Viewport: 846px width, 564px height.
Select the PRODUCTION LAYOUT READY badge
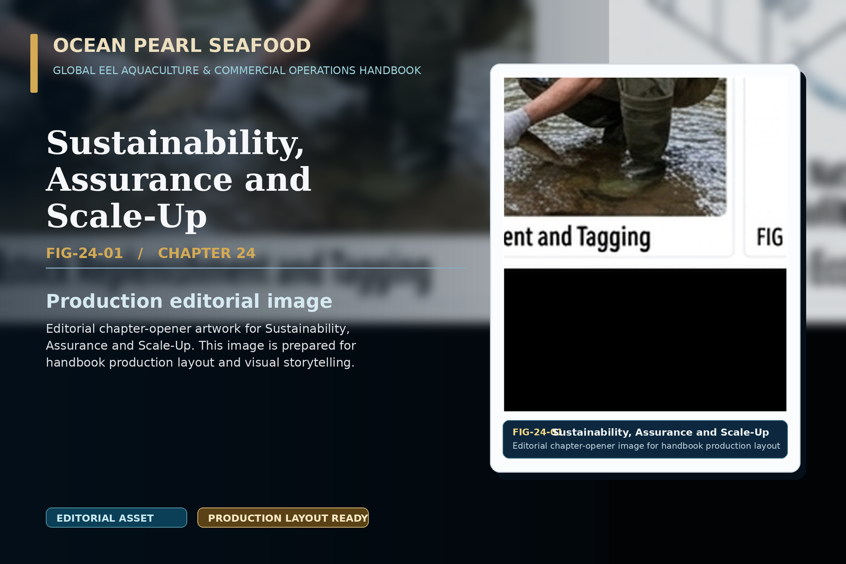coord(283,517)
